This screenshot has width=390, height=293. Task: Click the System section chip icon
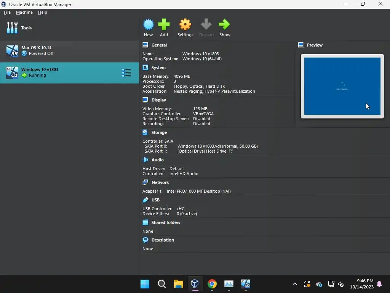pyautogui.click(x=145, y=68)
